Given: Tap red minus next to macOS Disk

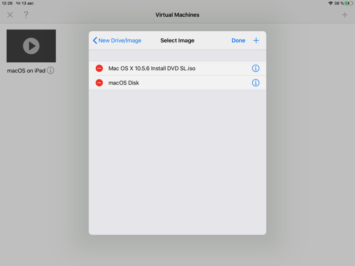Looking at the screenshot, I should point(99,83).
